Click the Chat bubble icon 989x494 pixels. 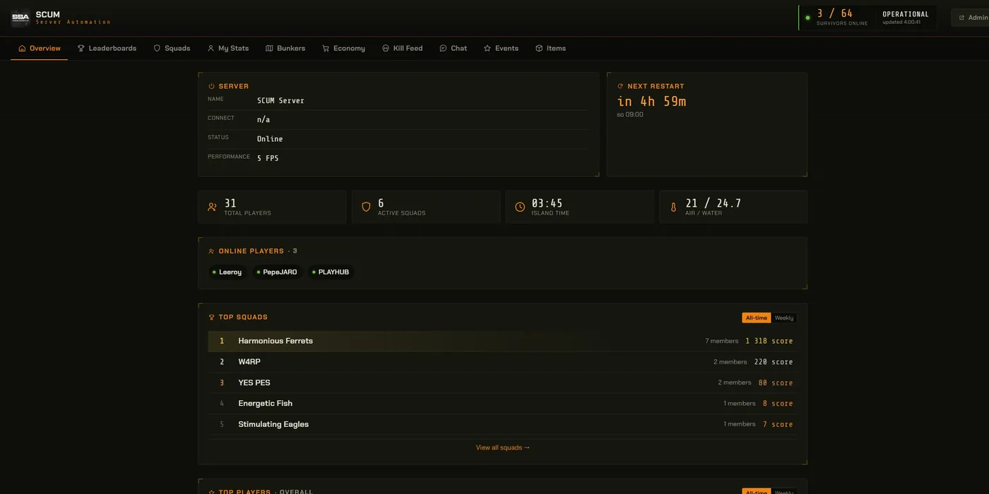pyautogui.click(x=443, y=49)
